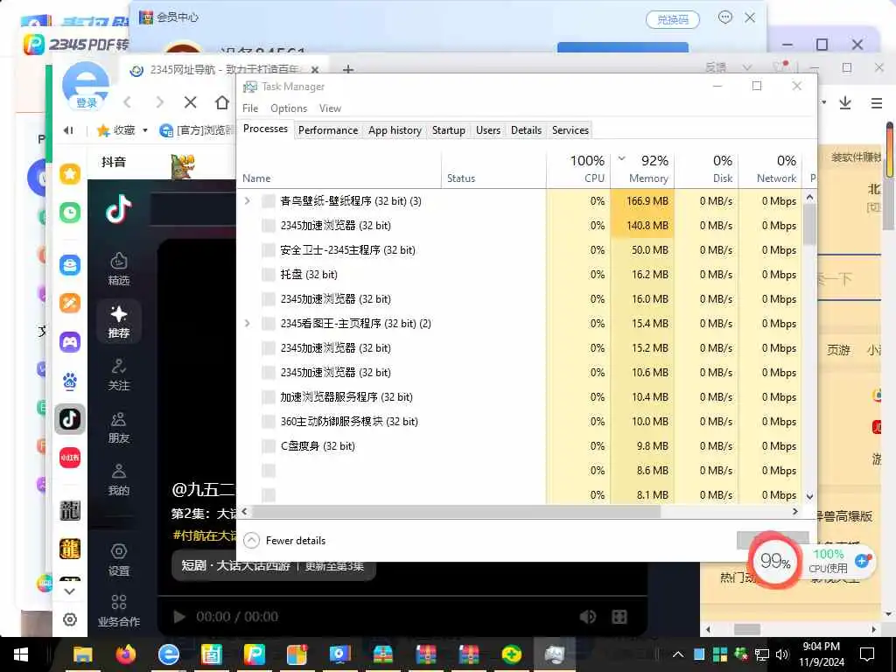Screen dimensions: 896x672
Task: Click the 140.8 MB memory cell
Action: click(x=643, y=225)
